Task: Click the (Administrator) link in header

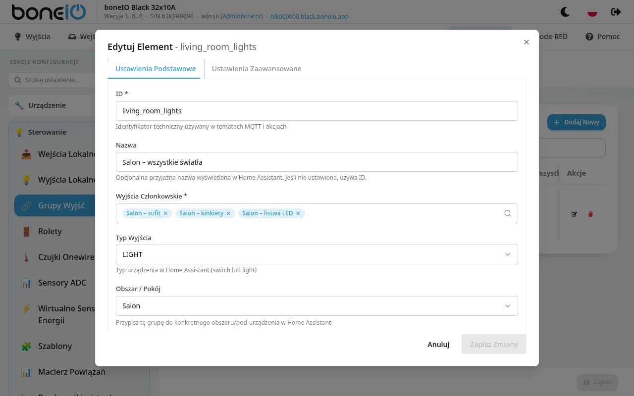Action: click(x=242, y=16)
